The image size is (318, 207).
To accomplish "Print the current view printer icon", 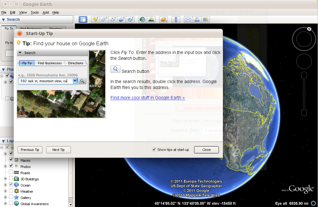I will (x=197, y=20).
